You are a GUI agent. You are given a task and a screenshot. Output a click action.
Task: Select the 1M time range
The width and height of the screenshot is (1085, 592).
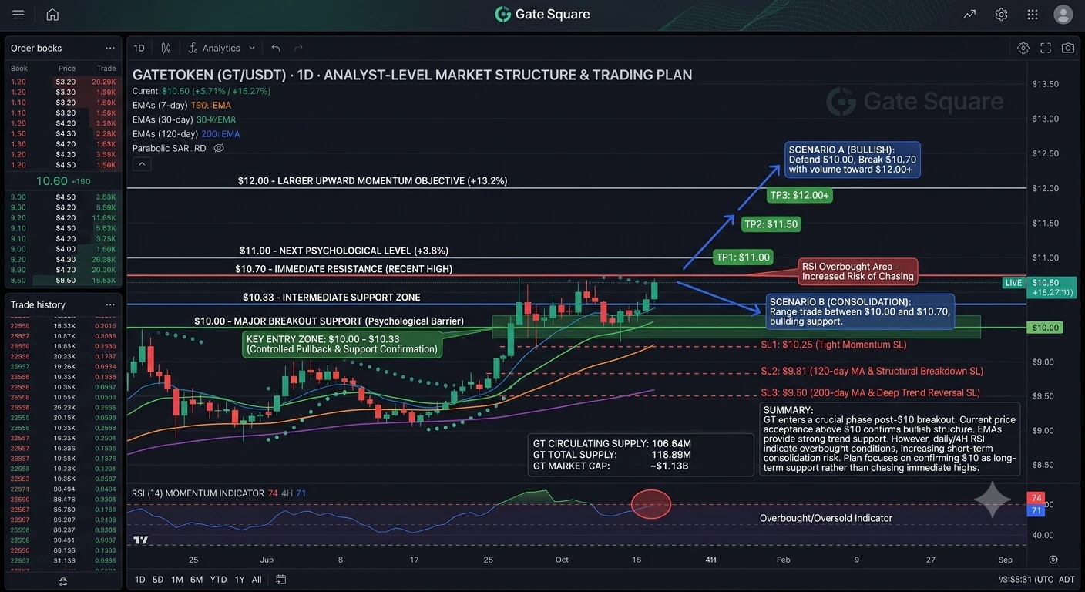(177, 579)
